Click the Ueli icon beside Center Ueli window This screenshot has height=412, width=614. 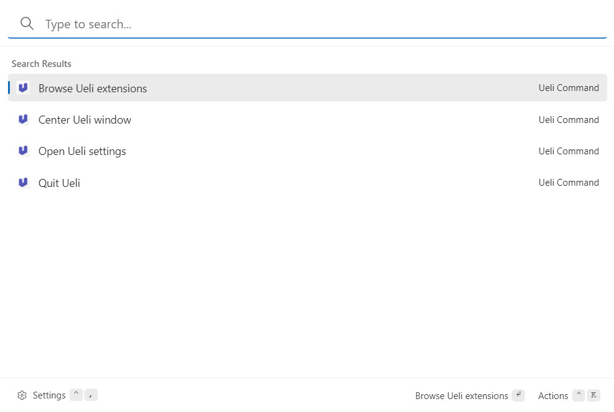coord(23,119)
